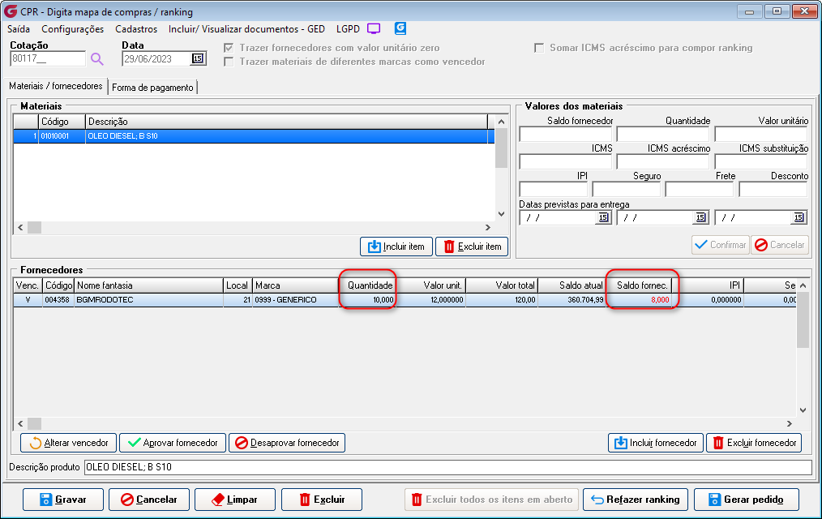This screenshot has width=822, height=519.
Task: Open the Saída menu
Action: point(19,29)
